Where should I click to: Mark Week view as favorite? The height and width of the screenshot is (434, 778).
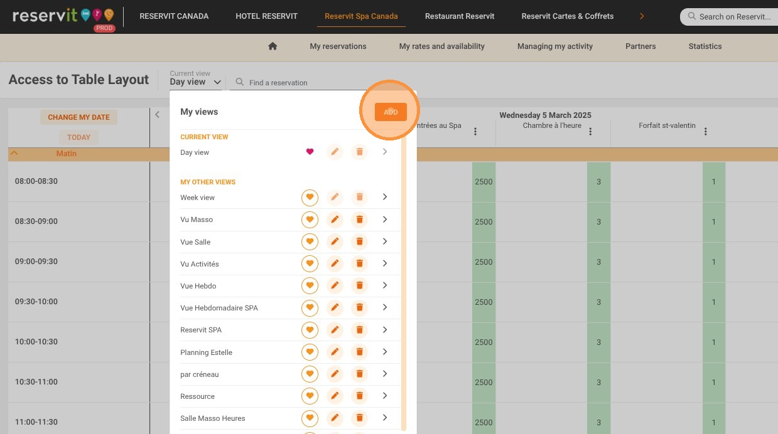point(310,197)
